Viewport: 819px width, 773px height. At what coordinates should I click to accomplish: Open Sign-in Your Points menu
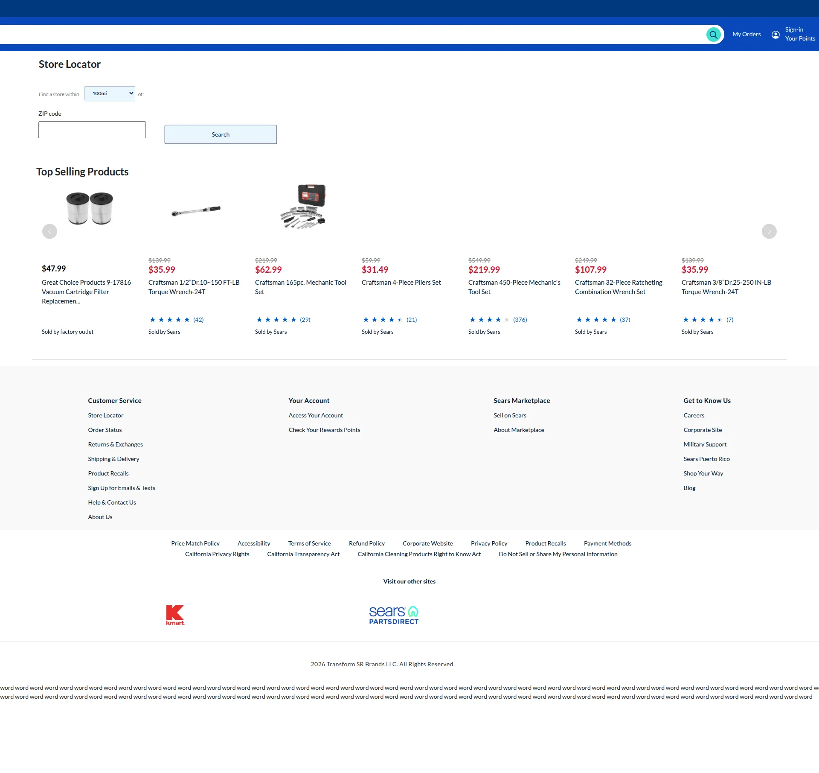pos(800,34)
